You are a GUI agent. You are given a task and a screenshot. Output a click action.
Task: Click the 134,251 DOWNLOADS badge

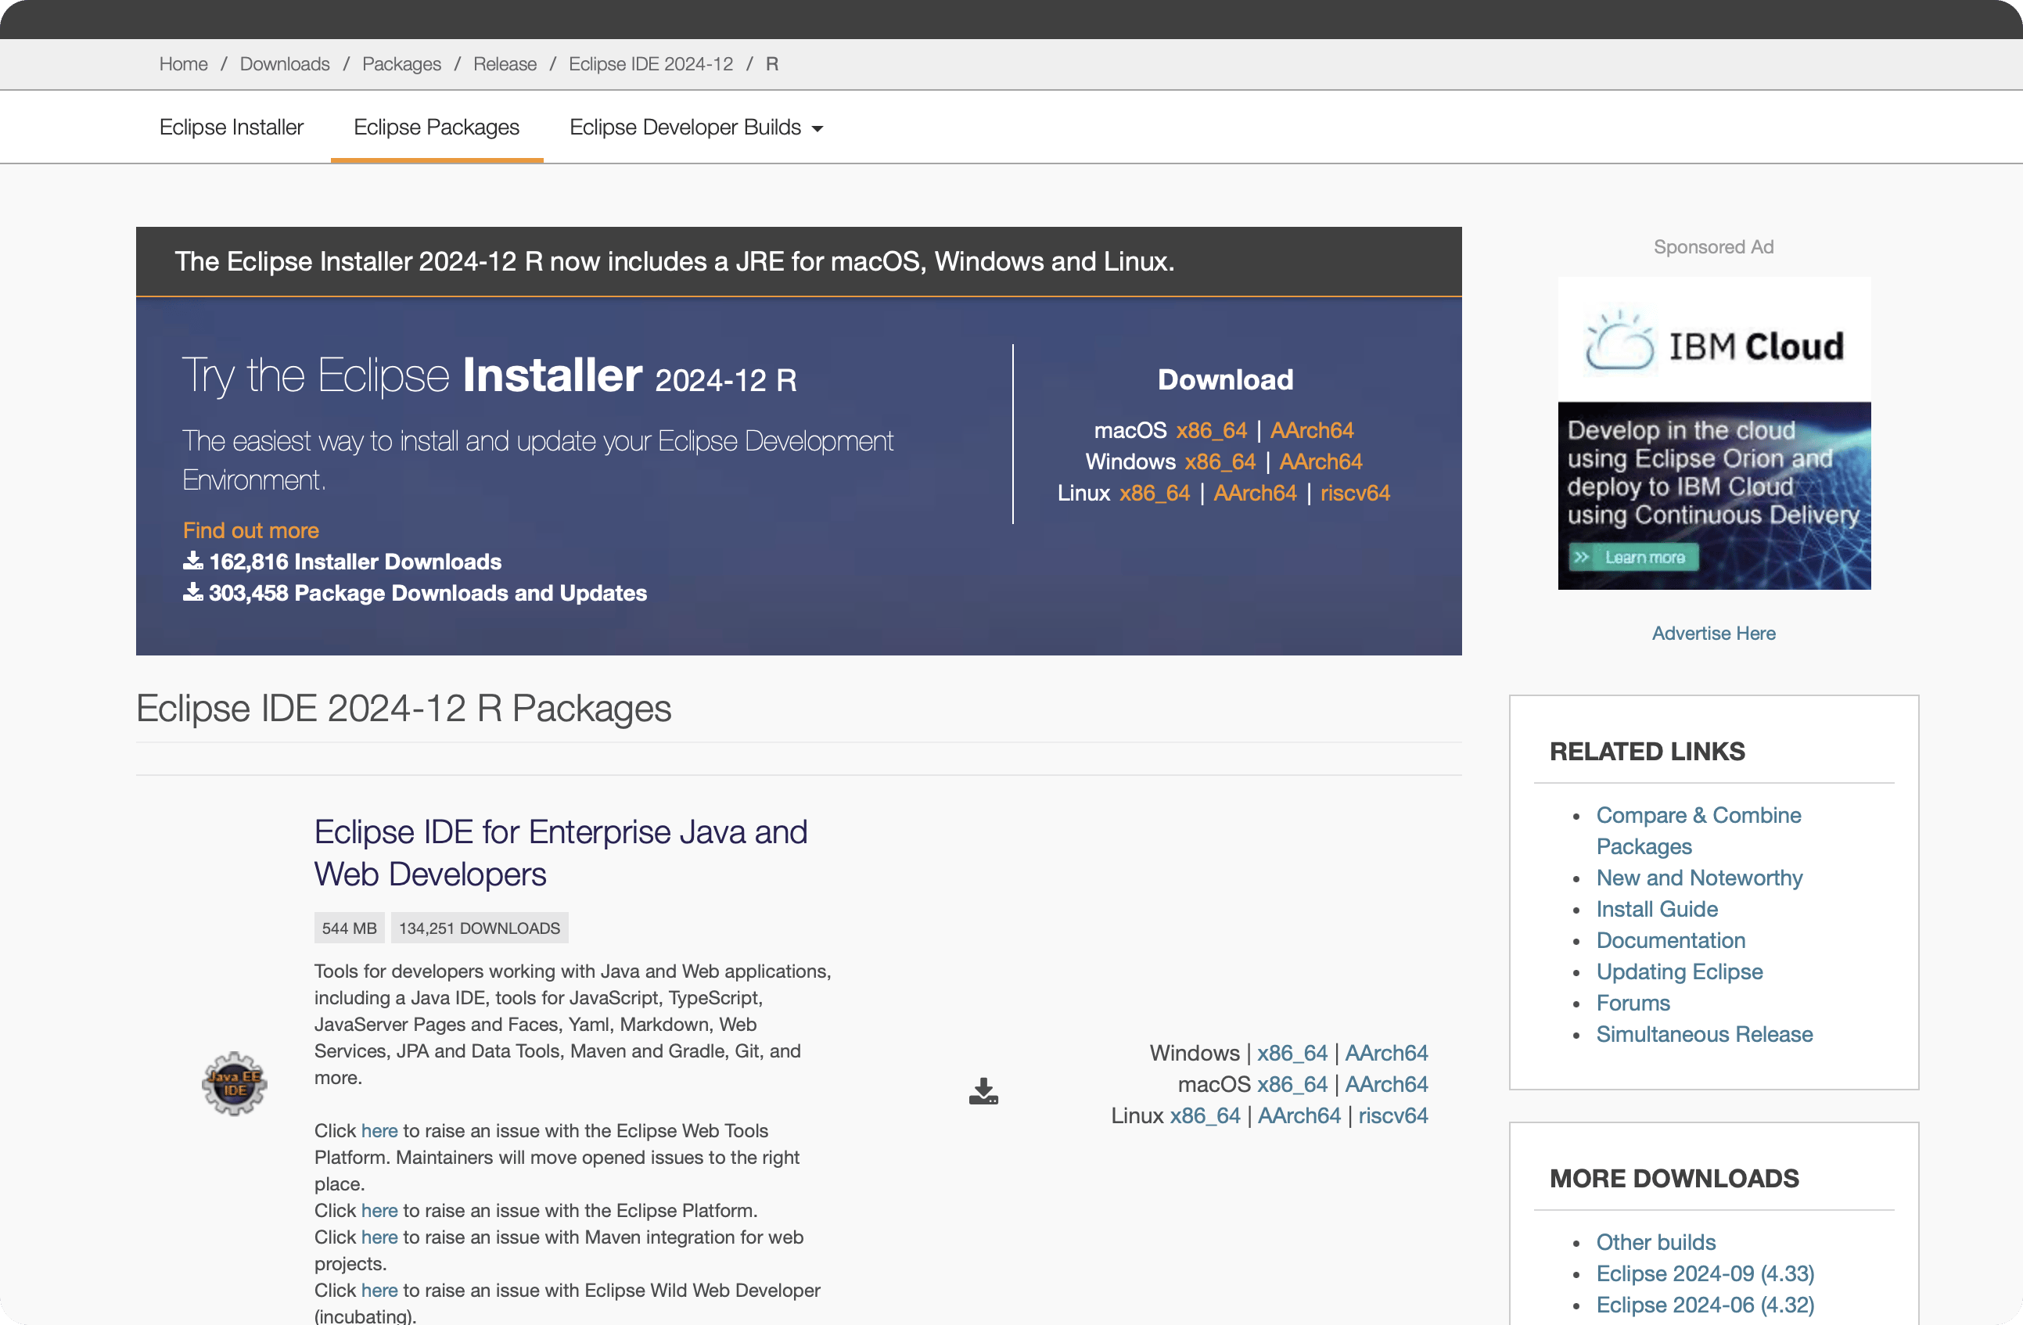480,929
